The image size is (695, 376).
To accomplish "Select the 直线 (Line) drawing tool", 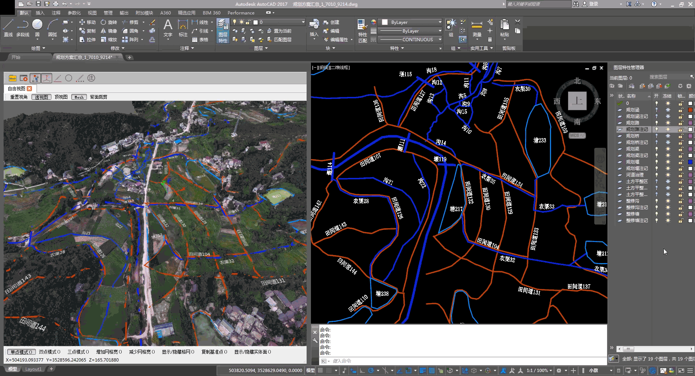I will [x=8, y=28].
